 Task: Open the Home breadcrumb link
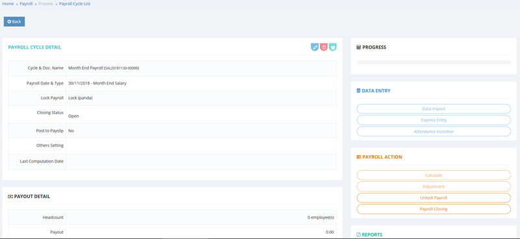[8, 4]
